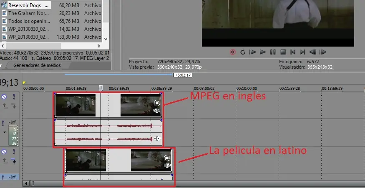The height and width of the screenshot is (188, 365).
Task: Open Event FX on the second video clip
Action: (167, 165)
